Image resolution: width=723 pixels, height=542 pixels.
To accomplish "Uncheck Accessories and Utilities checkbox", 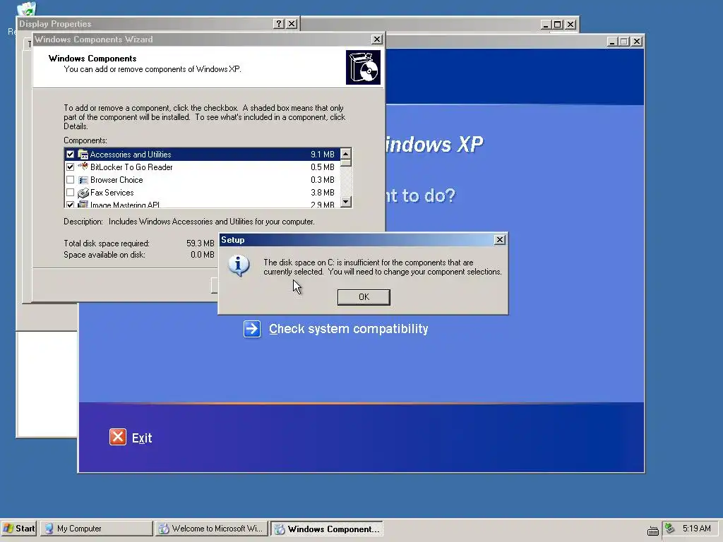I will 70,155.
